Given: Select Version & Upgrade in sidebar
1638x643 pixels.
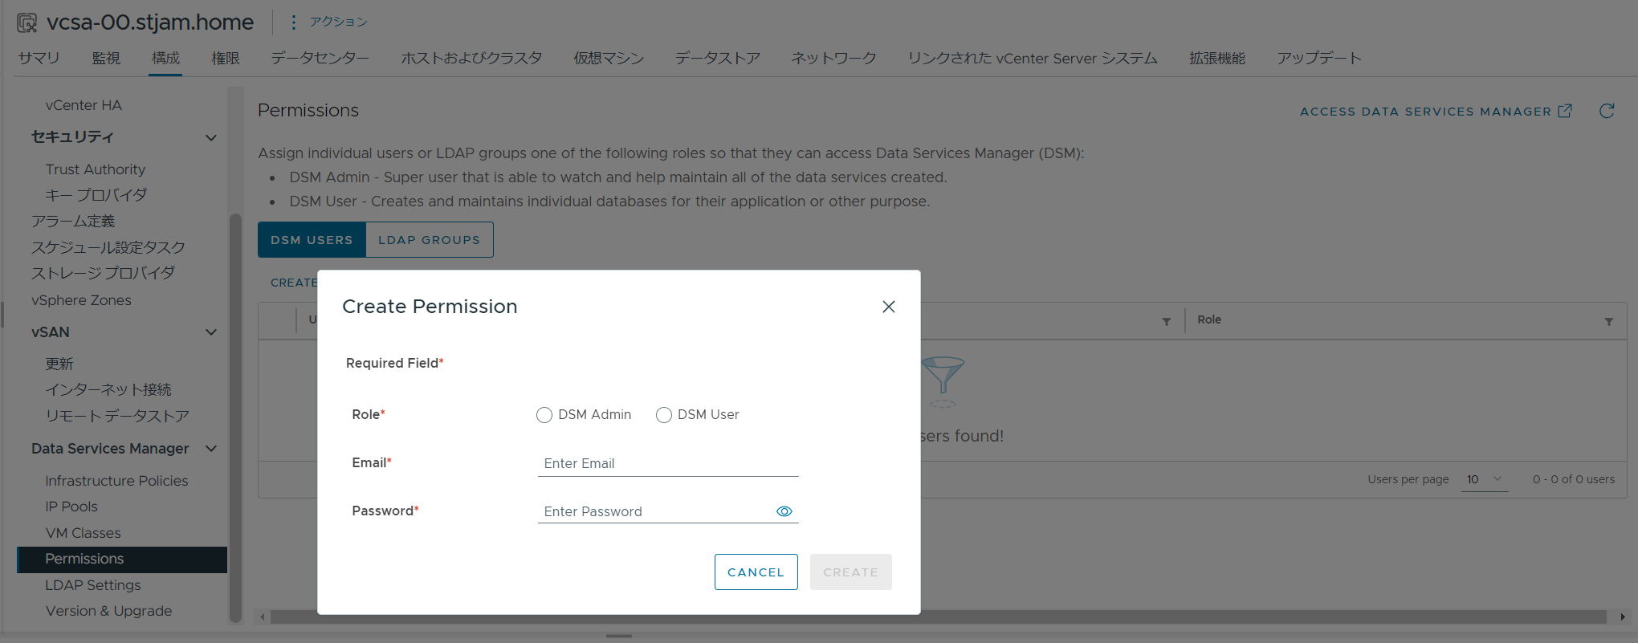Looking at the screenshot, I should 108,611.
